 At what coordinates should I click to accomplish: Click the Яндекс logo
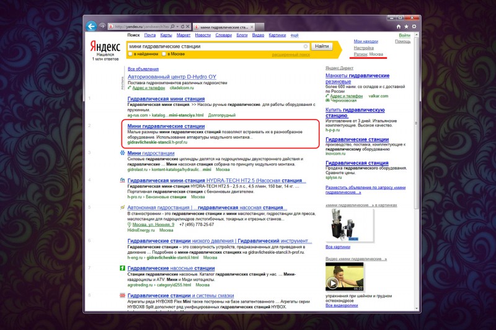(x=105, y=46)
